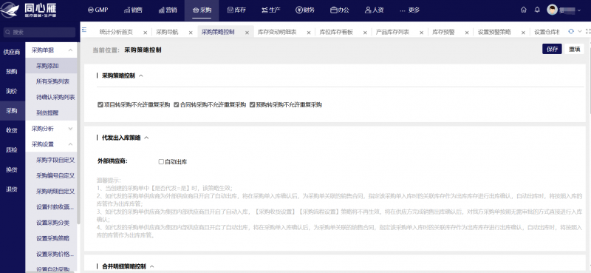Collapse the 代发出入库策略 section
This screenshot has height=273, width=591.
point(146,138)
